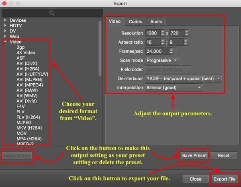Click the resolution width field 1280
241x187 pixels.
[x=153, y=33]
